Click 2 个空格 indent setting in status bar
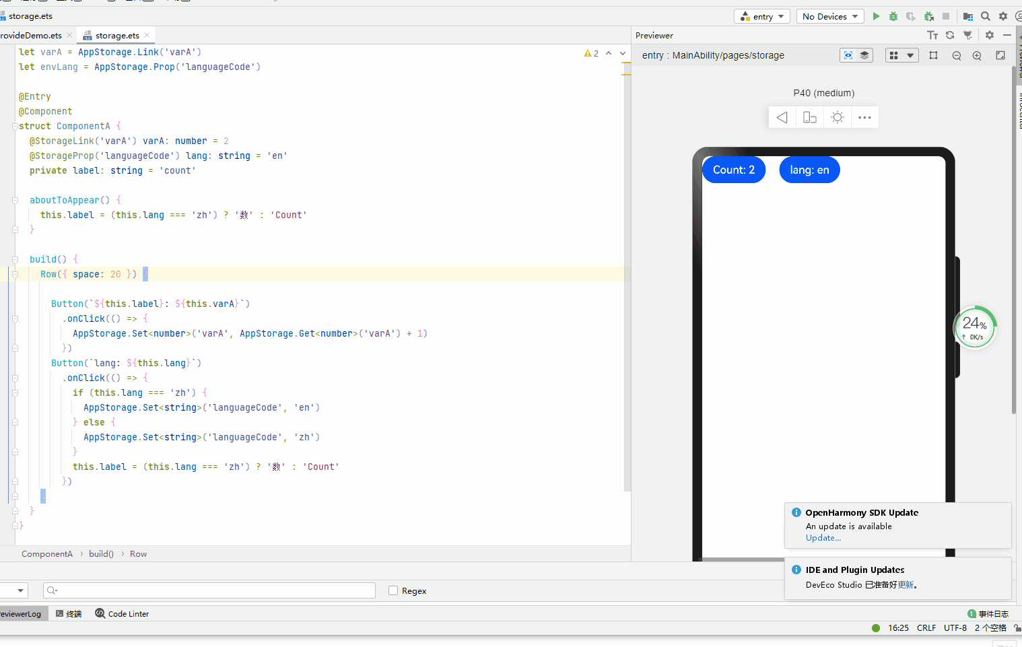Viewport: 1022px width, 647px height. pyautogui.click(x=990, y=627)
